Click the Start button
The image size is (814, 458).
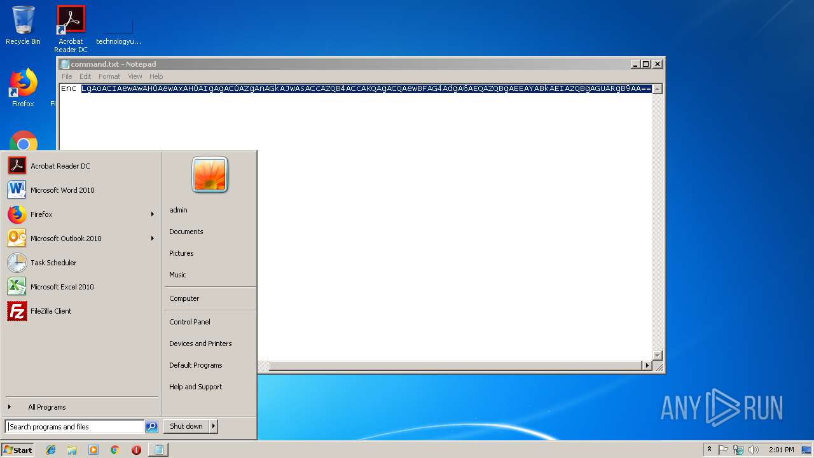[18, 450]
